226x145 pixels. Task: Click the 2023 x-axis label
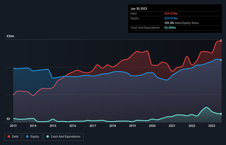[x=212, y=126]
